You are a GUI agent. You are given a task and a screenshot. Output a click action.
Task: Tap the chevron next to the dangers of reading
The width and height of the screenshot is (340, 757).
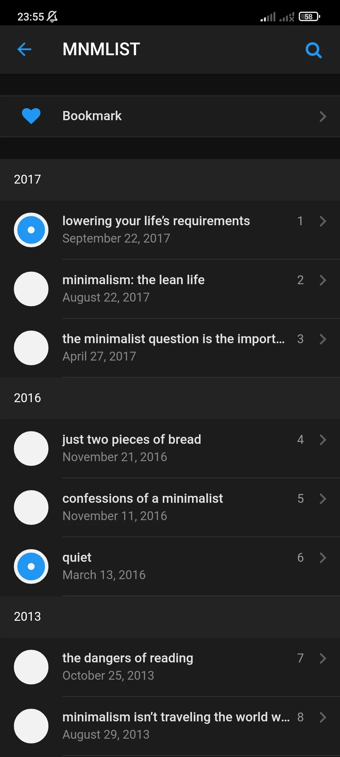point(323,658)
